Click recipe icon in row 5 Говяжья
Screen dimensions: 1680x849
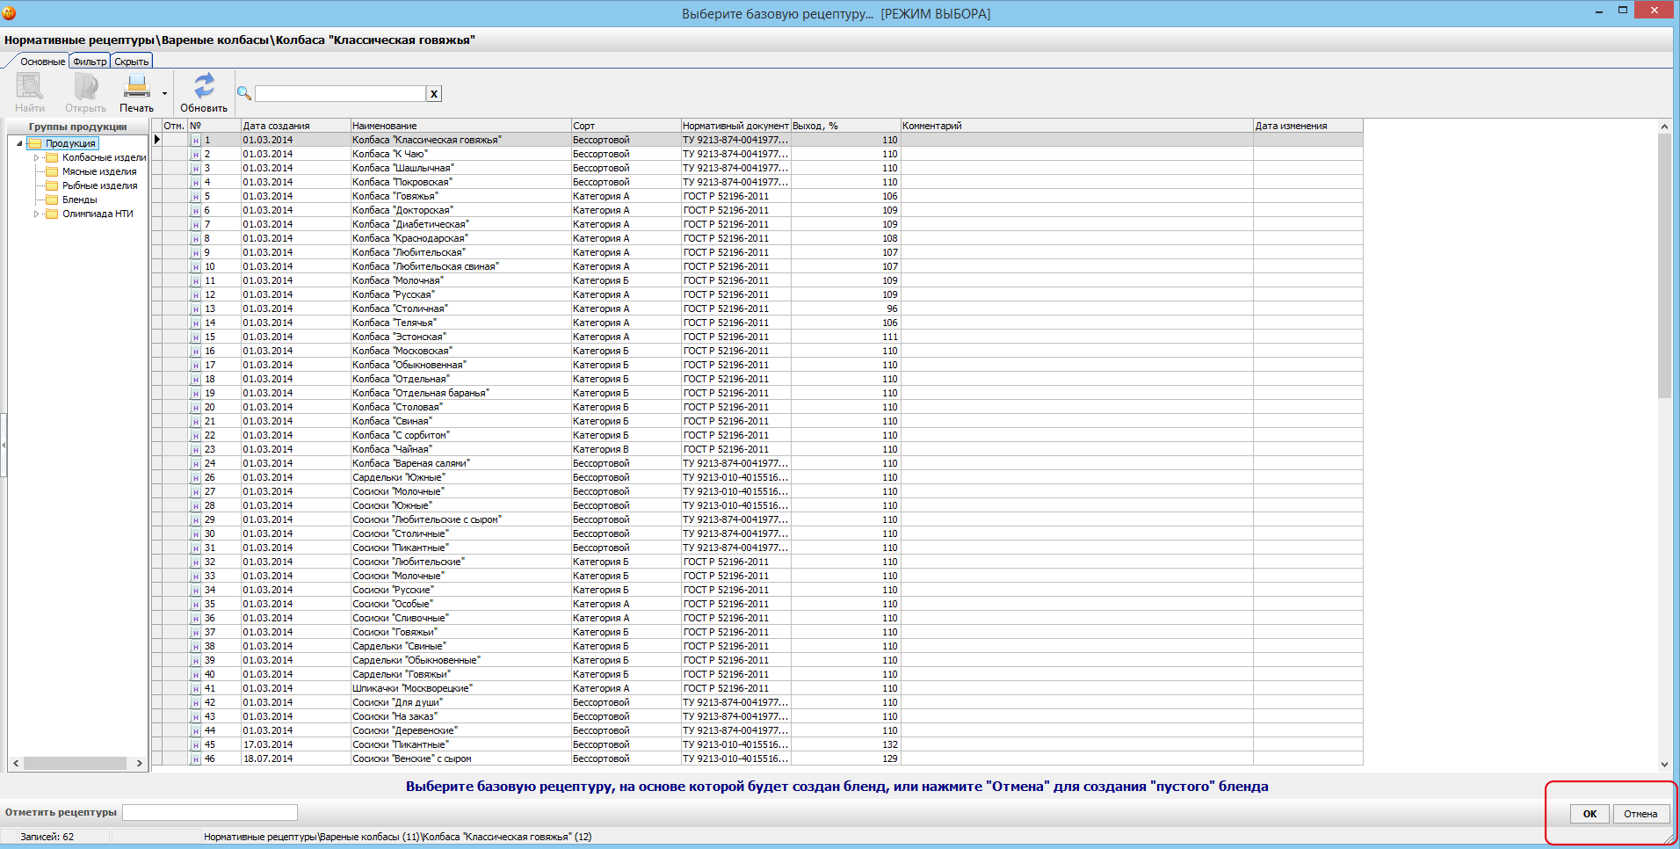click(x=196, y=197)
